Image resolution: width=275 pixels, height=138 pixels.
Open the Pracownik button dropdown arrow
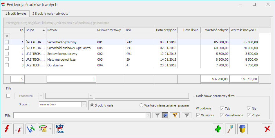click(41, 96)
